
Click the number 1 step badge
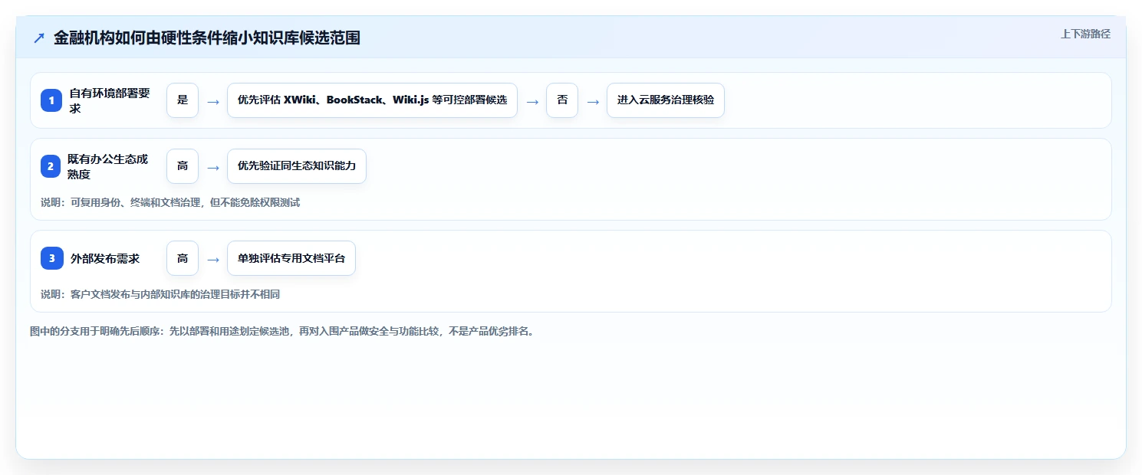(51, 100)
